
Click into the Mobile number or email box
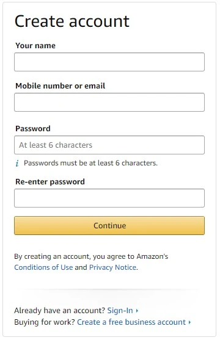click(109, 103)
